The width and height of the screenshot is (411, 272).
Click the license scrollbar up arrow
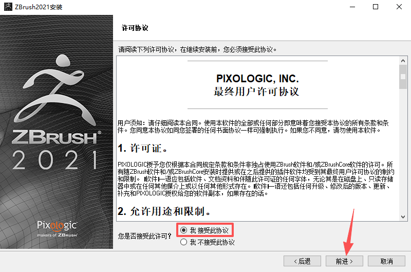[x=403, y=61]
